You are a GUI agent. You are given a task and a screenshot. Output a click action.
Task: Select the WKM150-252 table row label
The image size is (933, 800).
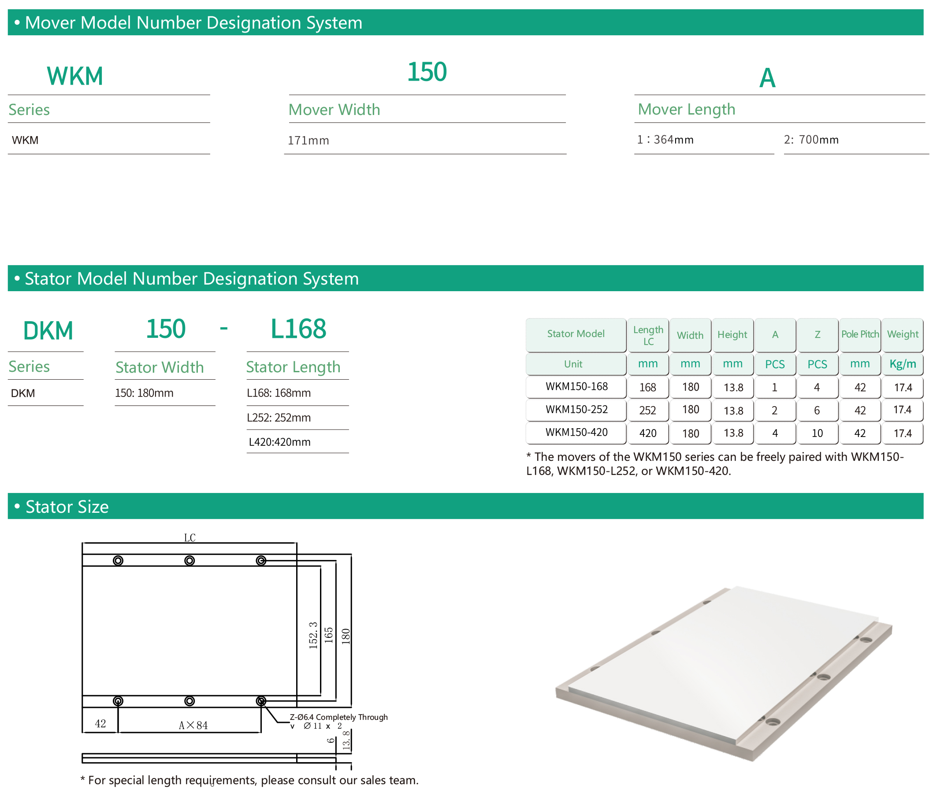[576, 410]
